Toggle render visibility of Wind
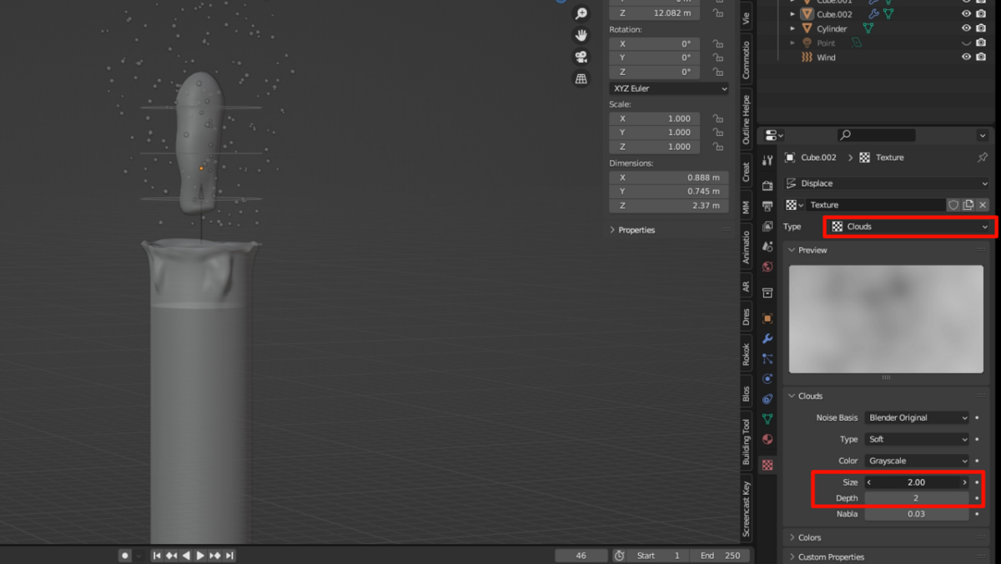Image resolution: width=1001 pixels, height=564 pixels. click(982, 57)
